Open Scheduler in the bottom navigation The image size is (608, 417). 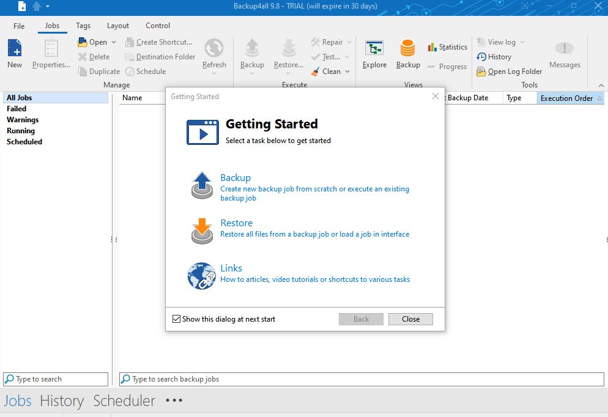point(124,400)
